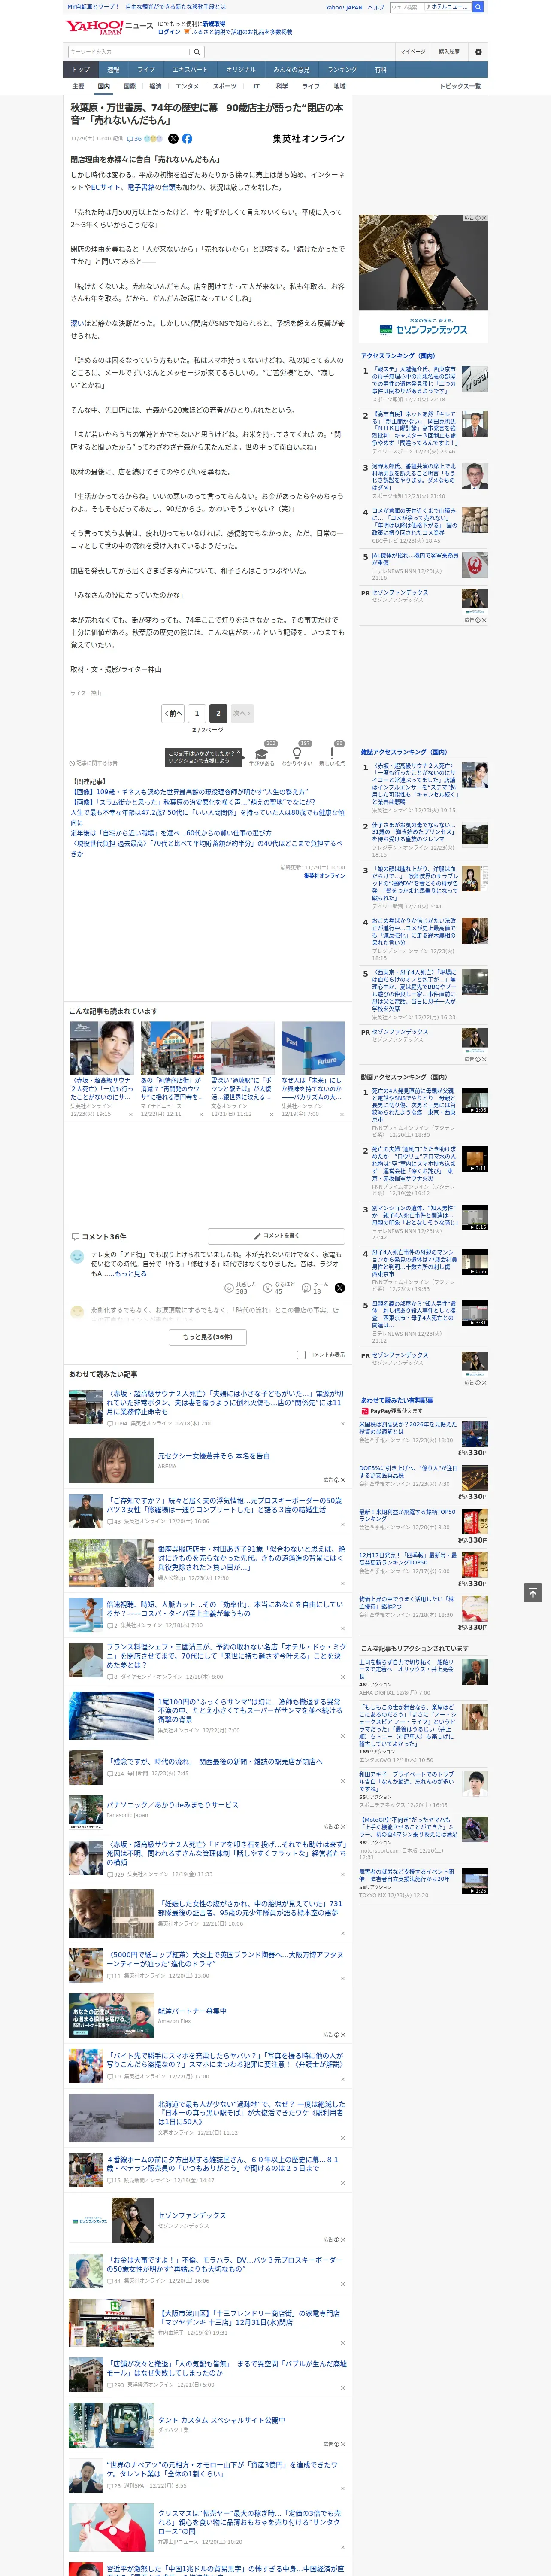551x2576 pixels.
Task: Open the IT category tab
Action: (x=256, y=86)
